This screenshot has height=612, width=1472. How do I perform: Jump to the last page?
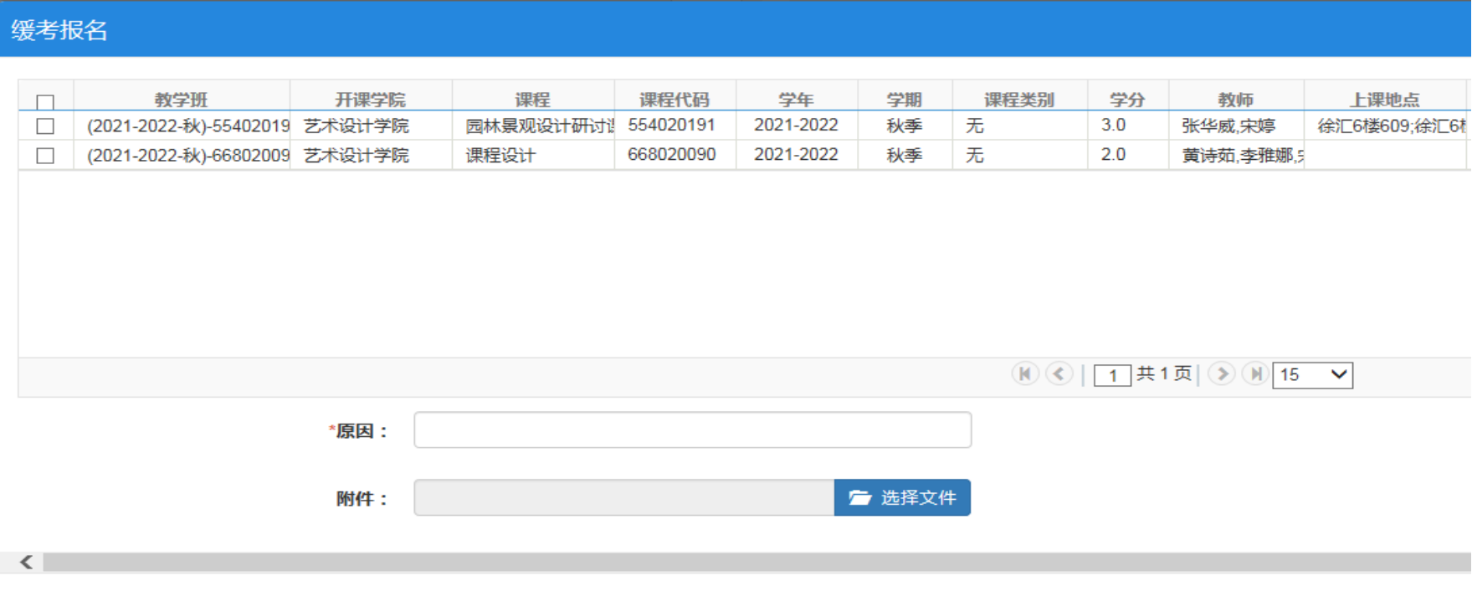pos(1254,373)
